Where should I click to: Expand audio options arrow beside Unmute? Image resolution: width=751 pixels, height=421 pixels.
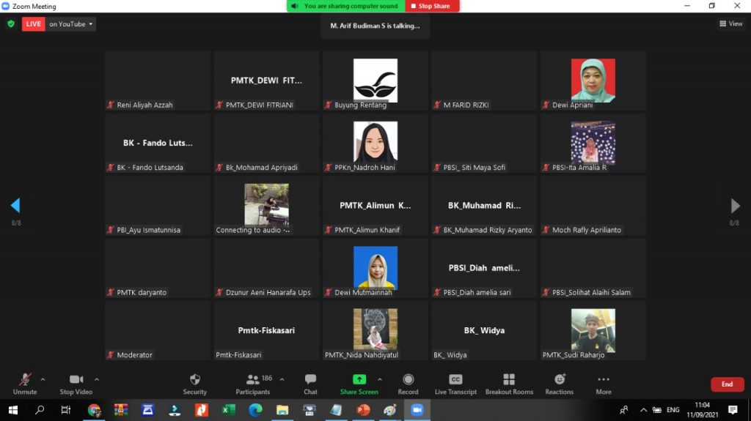tap(43, 379)
